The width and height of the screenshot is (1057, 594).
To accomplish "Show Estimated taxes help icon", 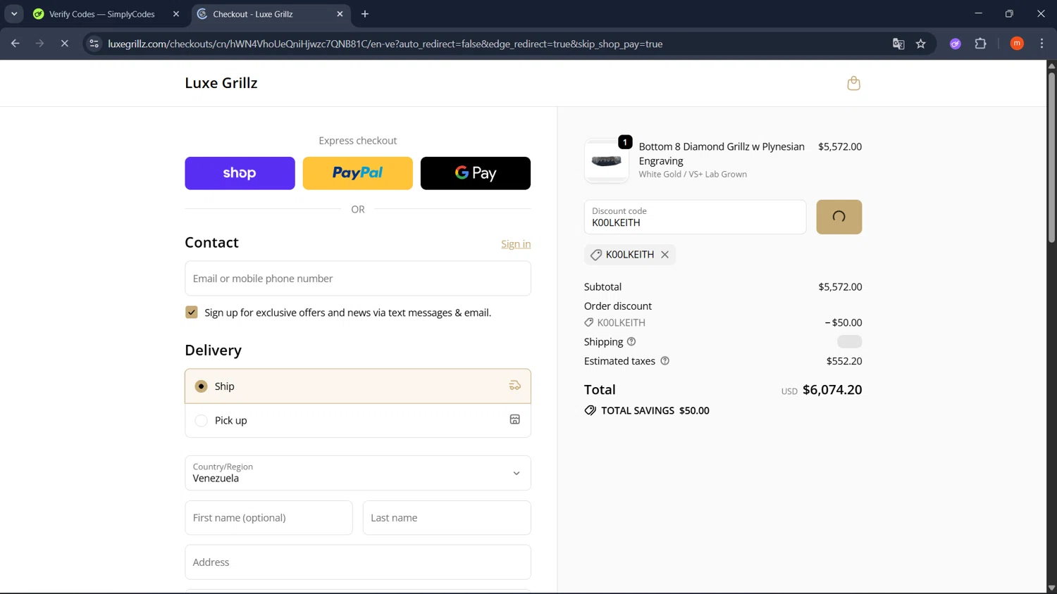I will click(665, 361).
